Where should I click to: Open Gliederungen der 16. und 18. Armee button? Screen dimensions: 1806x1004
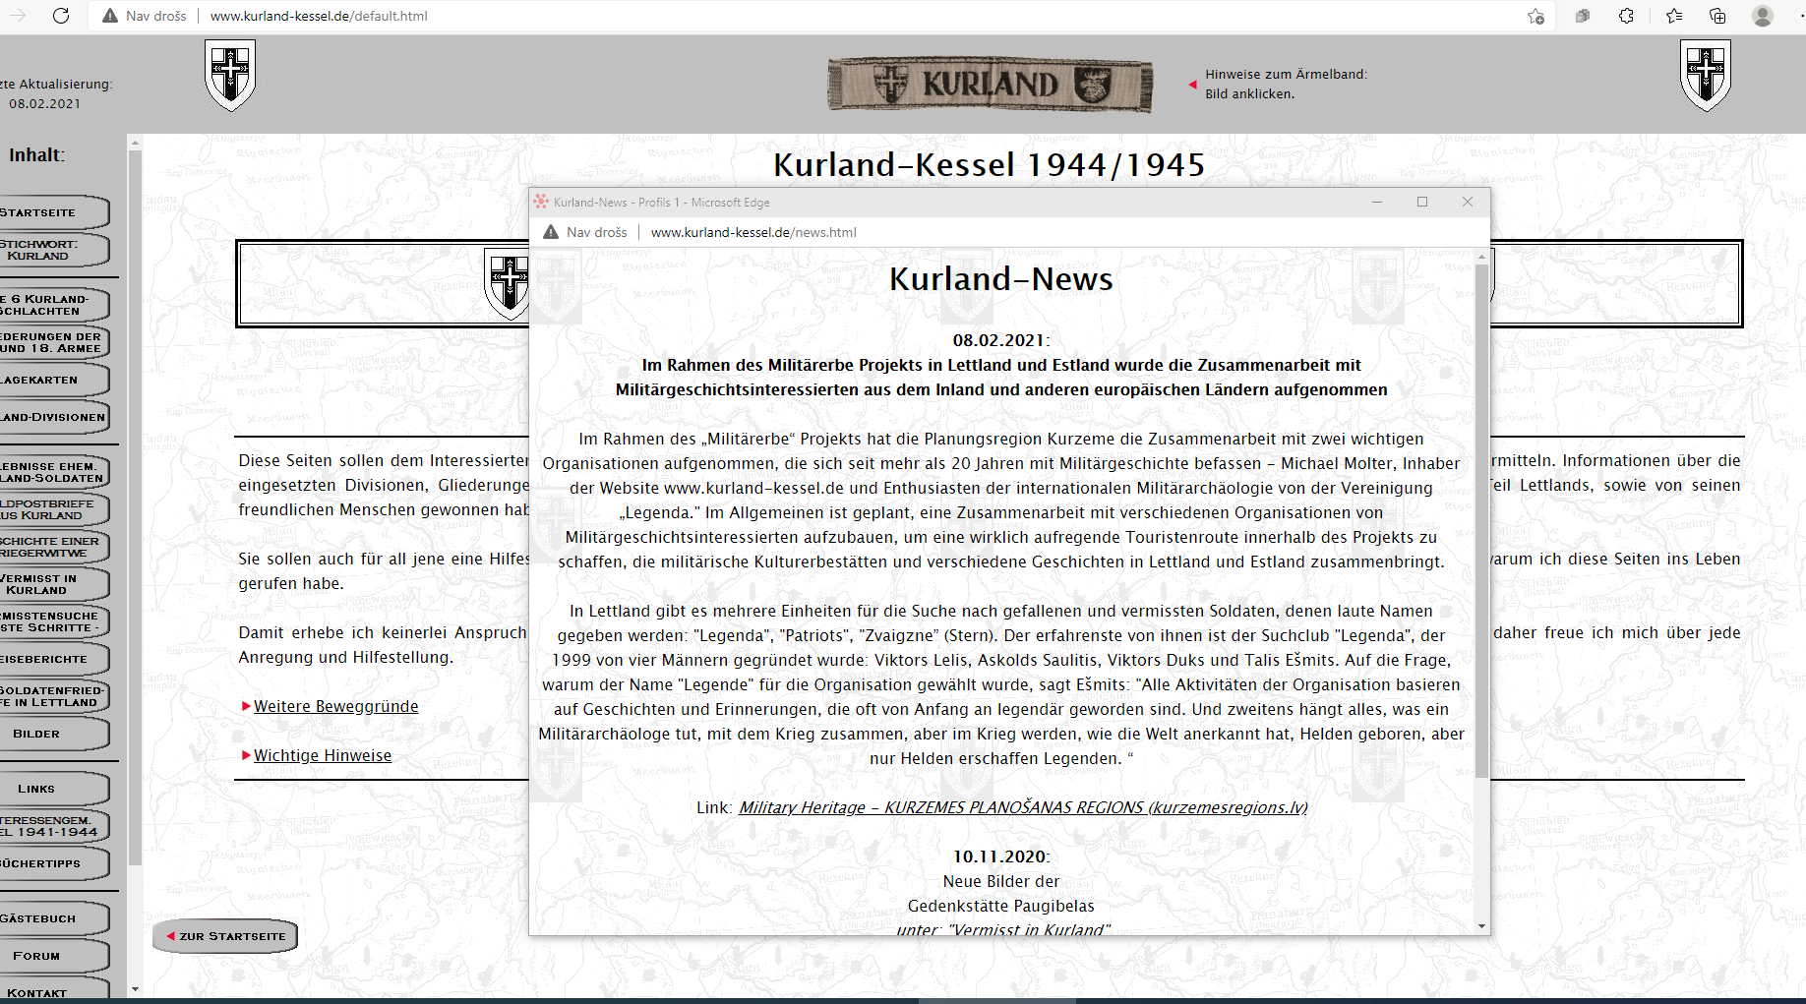(x=53, y=342)
